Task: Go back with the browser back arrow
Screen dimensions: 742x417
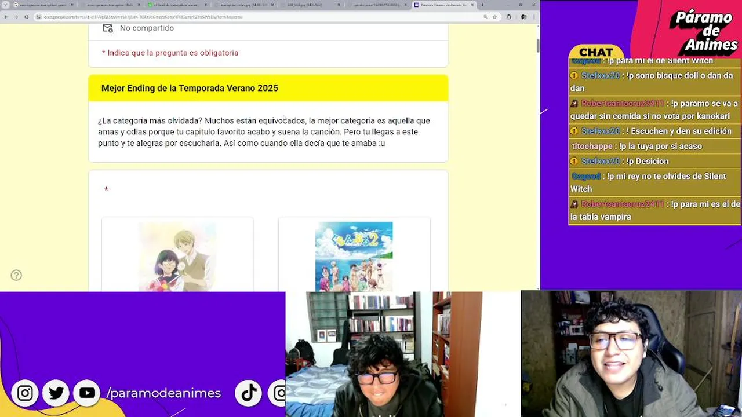Action: [6, 17]
